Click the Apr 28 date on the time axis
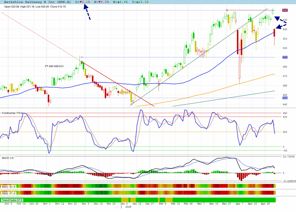 265,204
